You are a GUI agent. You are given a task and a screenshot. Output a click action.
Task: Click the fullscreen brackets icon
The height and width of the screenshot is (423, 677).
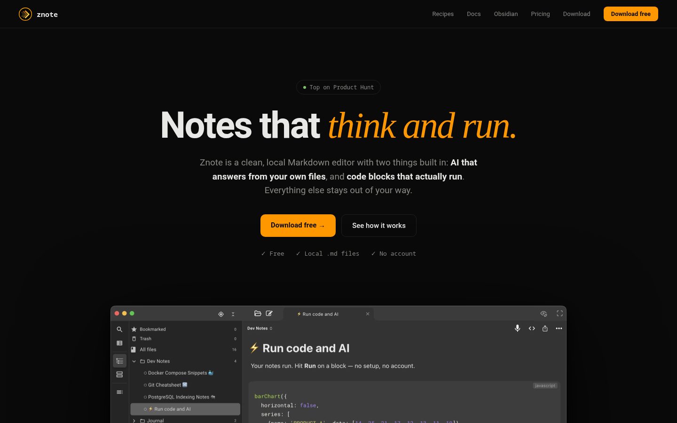tap(559, 313)
